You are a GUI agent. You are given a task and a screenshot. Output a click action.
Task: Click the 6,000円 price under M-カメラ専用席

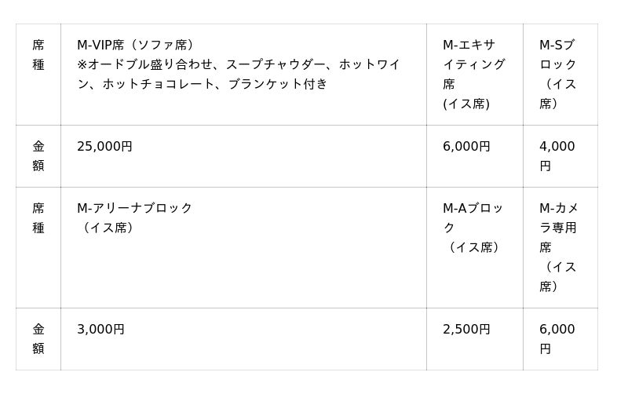coord(557,338)
